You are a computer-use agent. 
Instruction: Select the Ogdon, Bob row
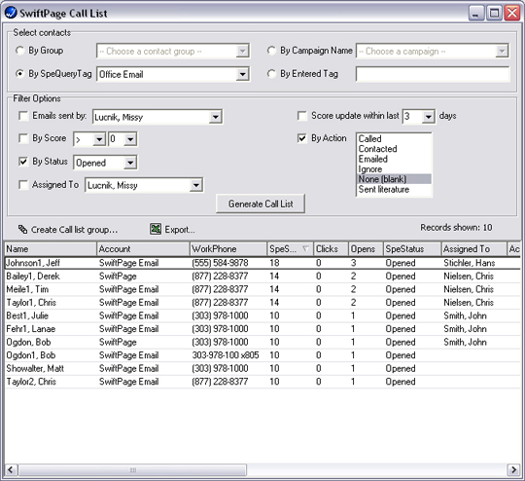tap(262, 342)
